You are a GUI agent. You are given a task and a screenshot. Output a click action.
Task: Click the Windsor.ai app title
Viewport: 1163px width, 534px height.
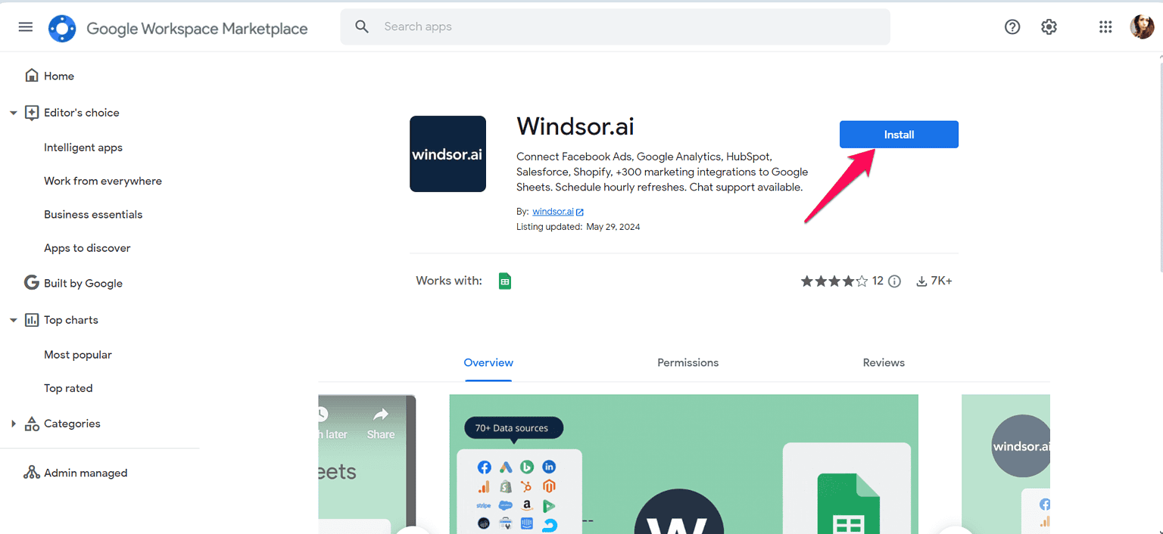pyautogui.click(x=575, y=126)
